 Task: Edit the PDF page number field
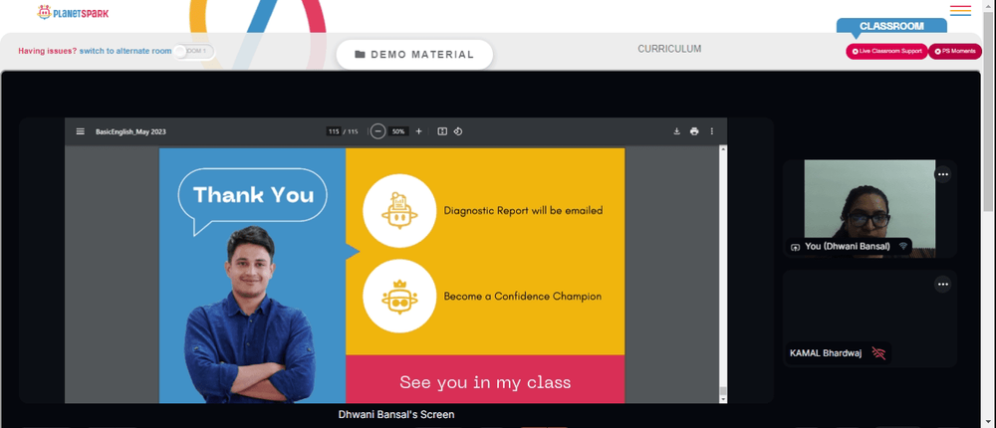(x=334, y=131)
